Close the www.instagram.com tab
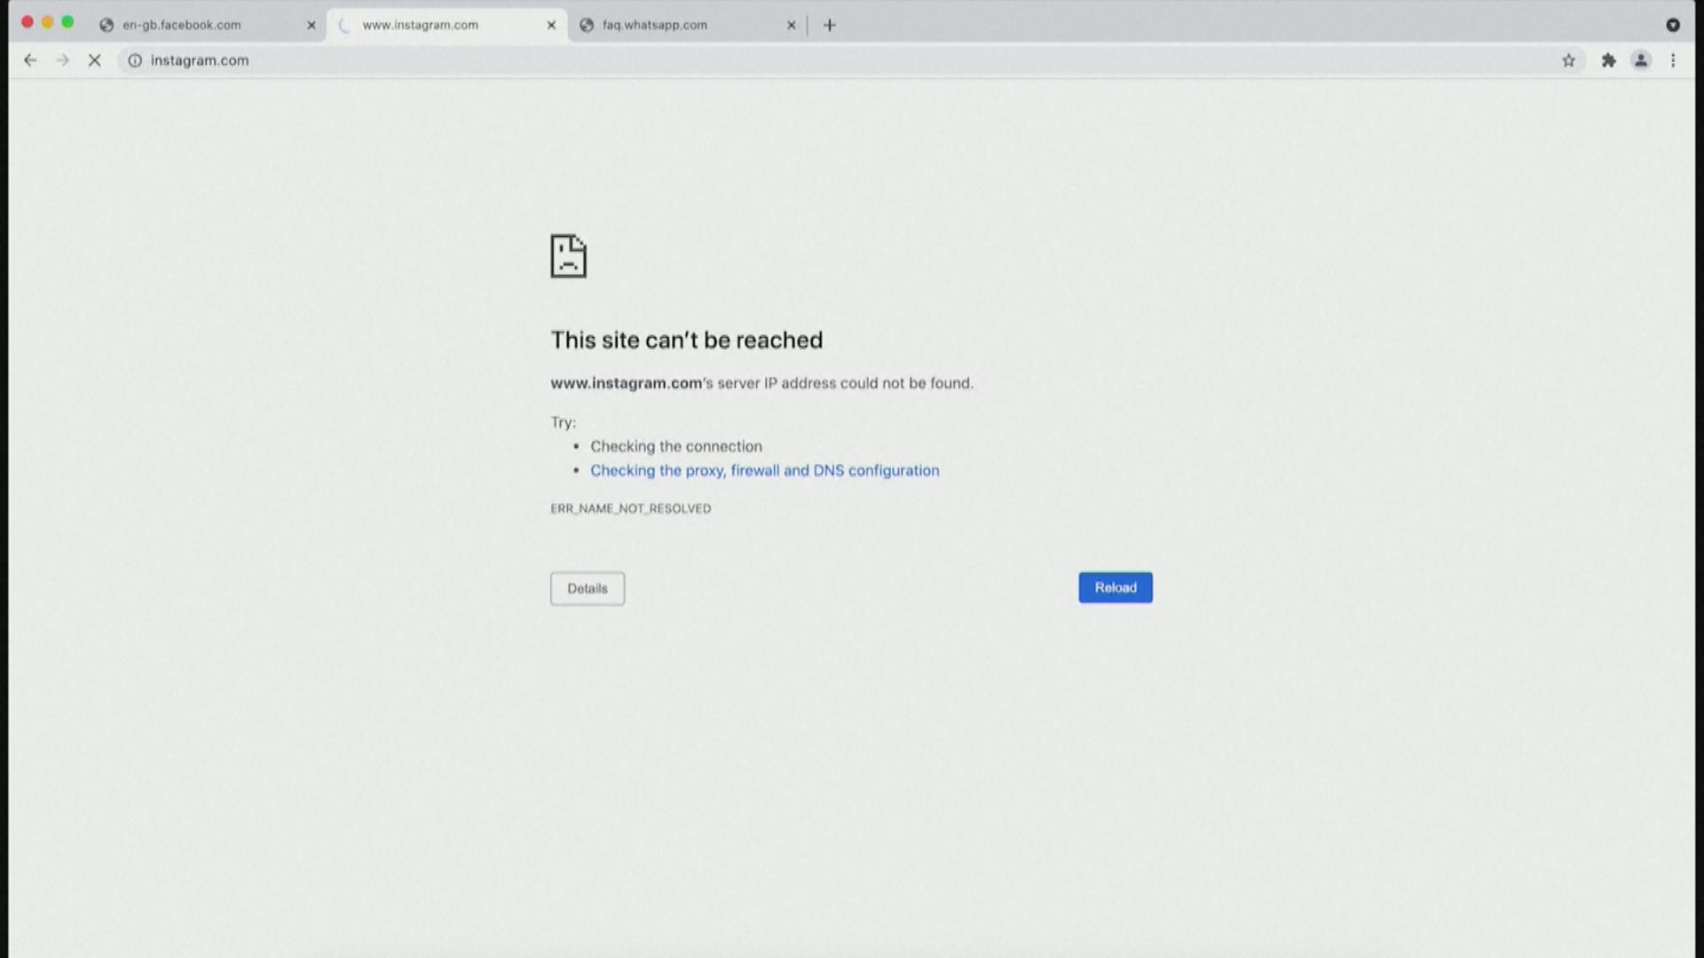Viewport: 1704px width, 958px height. (551, 25)
